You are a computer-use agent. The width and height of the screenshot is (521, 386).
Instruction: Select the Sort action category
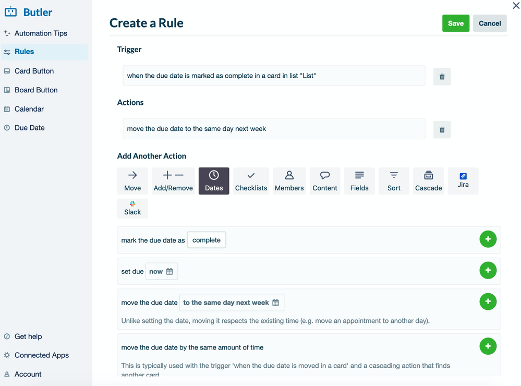tap(394, 181)
